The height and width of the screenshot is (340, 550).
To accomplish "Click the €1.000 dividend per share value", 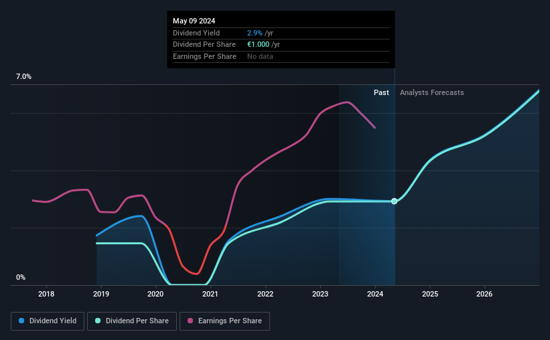I will point(258,45).
